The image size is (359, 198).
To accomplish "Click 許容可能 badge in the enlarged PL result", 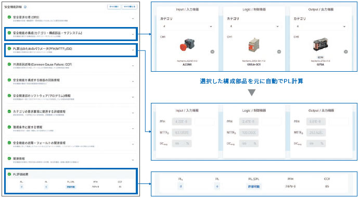I will 254,187.
